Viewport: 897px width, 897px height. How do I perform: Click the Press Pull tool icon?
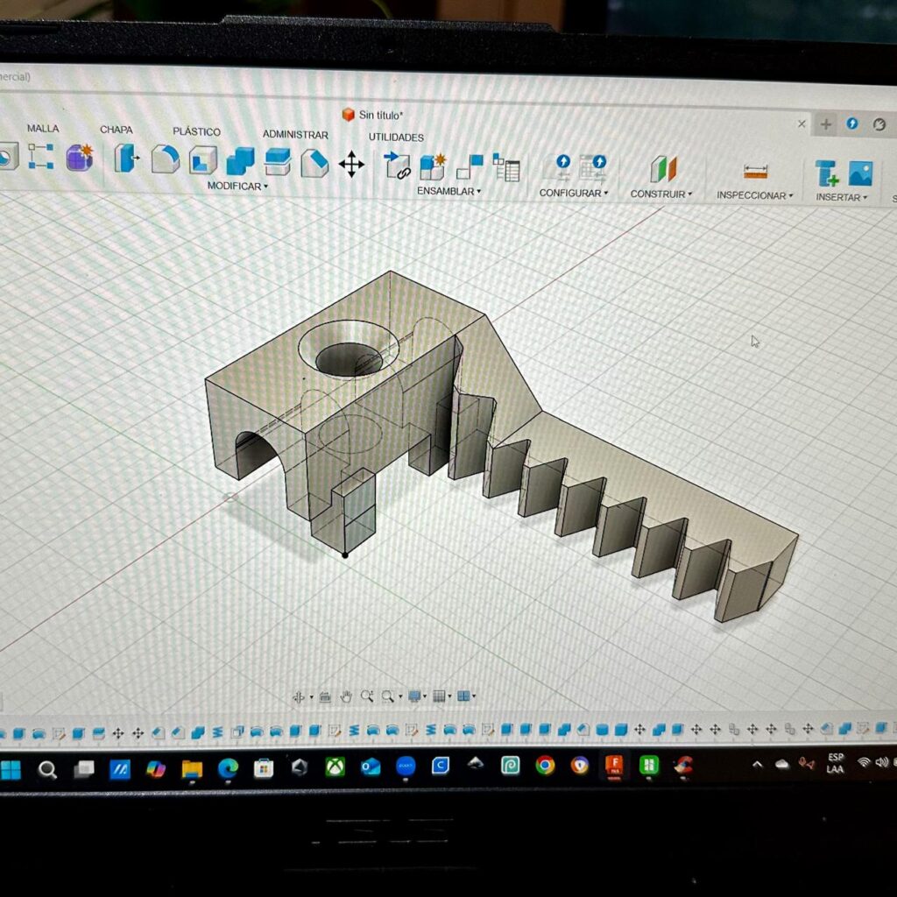[x=127, y=159]
